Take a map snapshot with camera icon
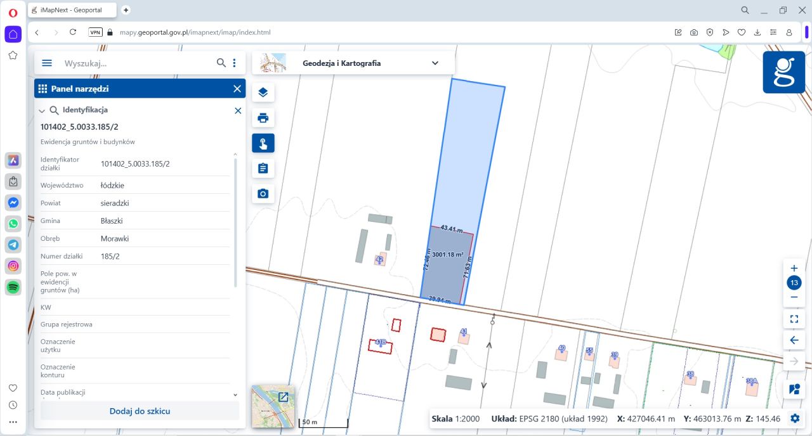The image size is (812, 436). 263,193
